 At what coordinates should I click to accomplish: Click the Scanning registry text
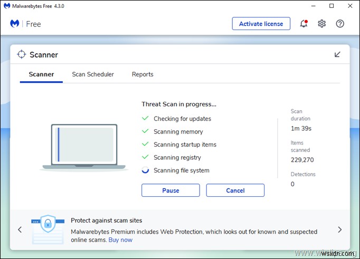(x=177, y=157)
